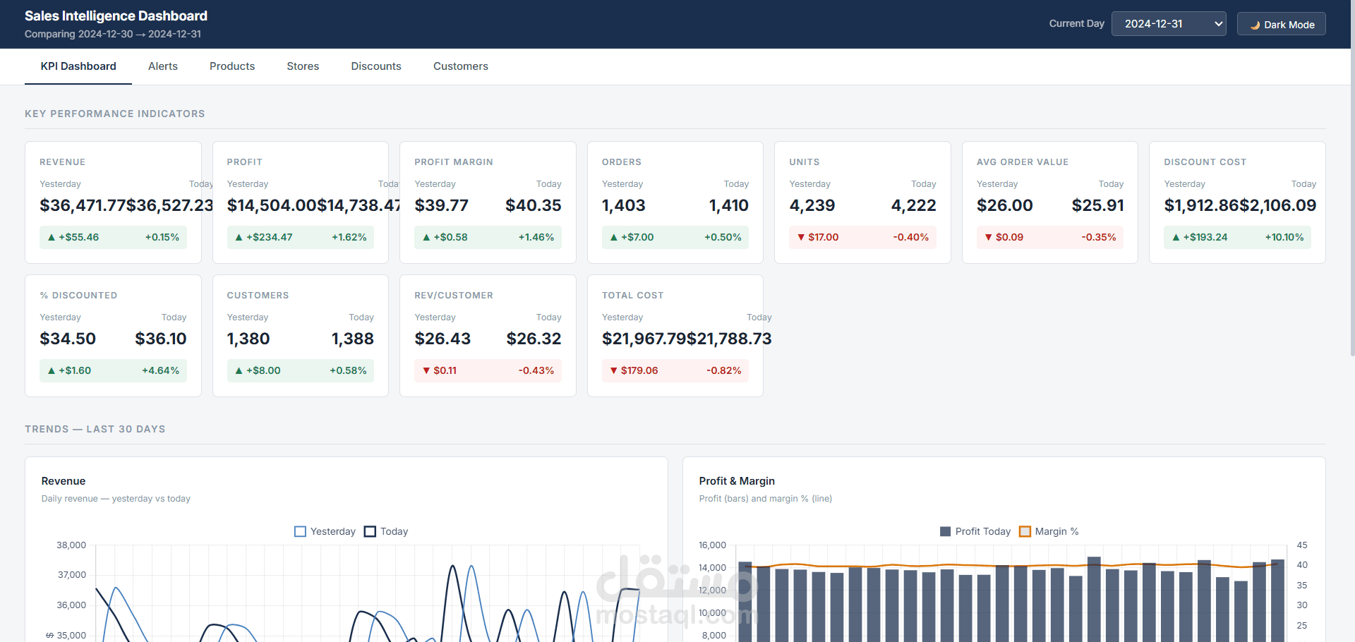Image resolution: width=1355 pixels, height=642 pixels.
Task: Click the moon icon in Dark Mode button
Action: click(x=1255, y=25)
